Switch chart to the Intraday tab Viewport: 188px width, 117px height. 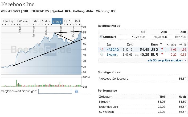pyautogui.click(x=8, y=21)
